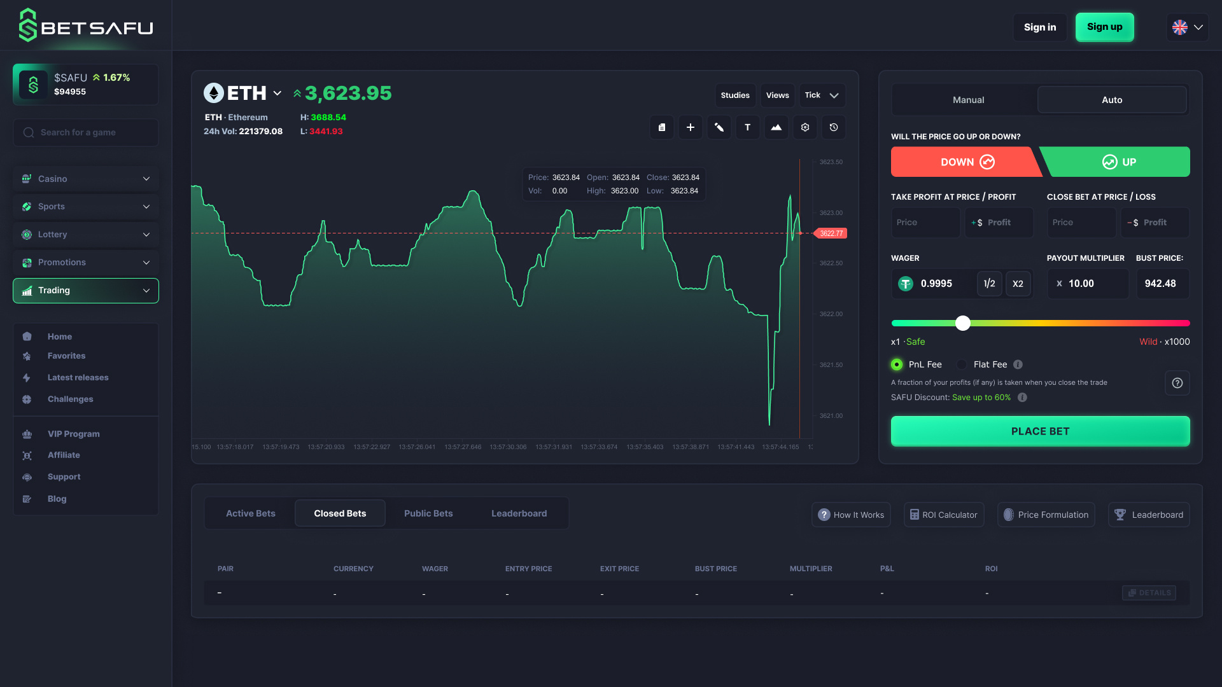Select the mountain chart style icon
Viewport: 1222px width, 687px height.
pyautogui.click(x=776, y=127)
